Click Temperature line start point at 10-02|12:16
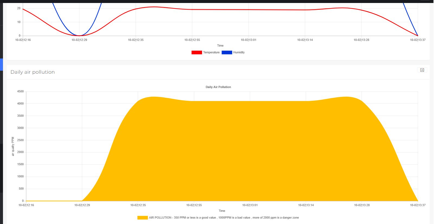This screenshot has height=224, width=434. point(23,9)
